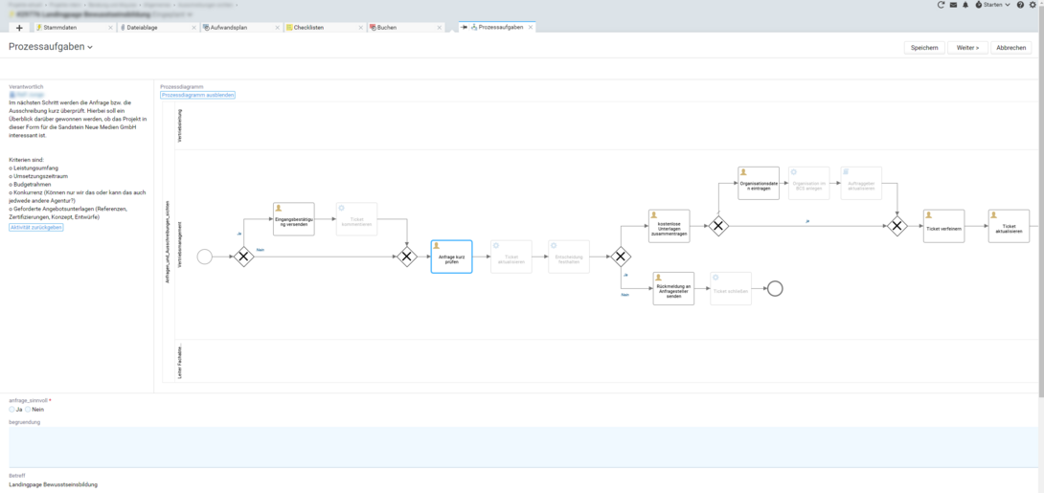
Task: Click the Verantwortlich label
Action: coord(26,87)
